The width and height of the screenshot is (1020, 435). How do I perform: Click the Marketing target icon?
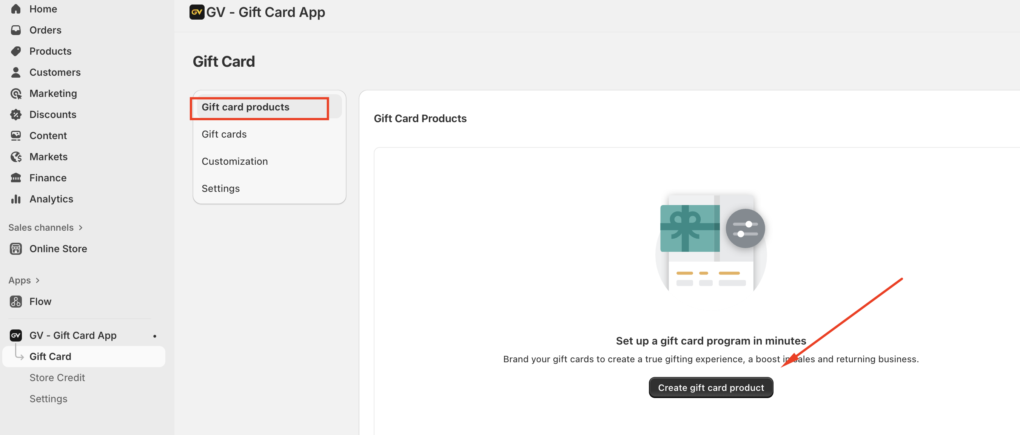pyautogui.click(x=16, y=93)
